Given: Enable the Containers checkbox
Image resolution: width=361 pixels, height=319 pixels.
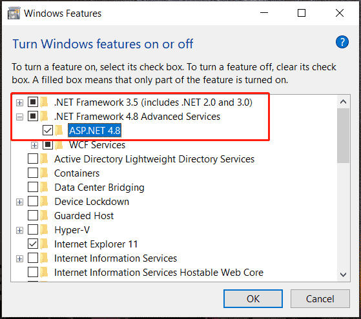Looking at the screenshot, I should pyautogui.click(x=33, y=173).
